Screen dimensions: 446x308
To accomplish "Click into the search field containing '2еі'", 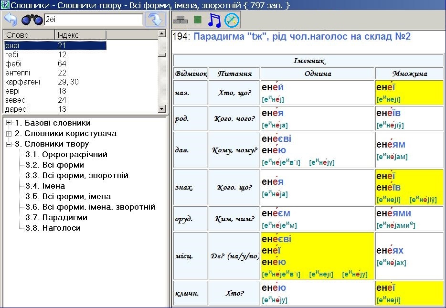I will click(x=93, y=19).
